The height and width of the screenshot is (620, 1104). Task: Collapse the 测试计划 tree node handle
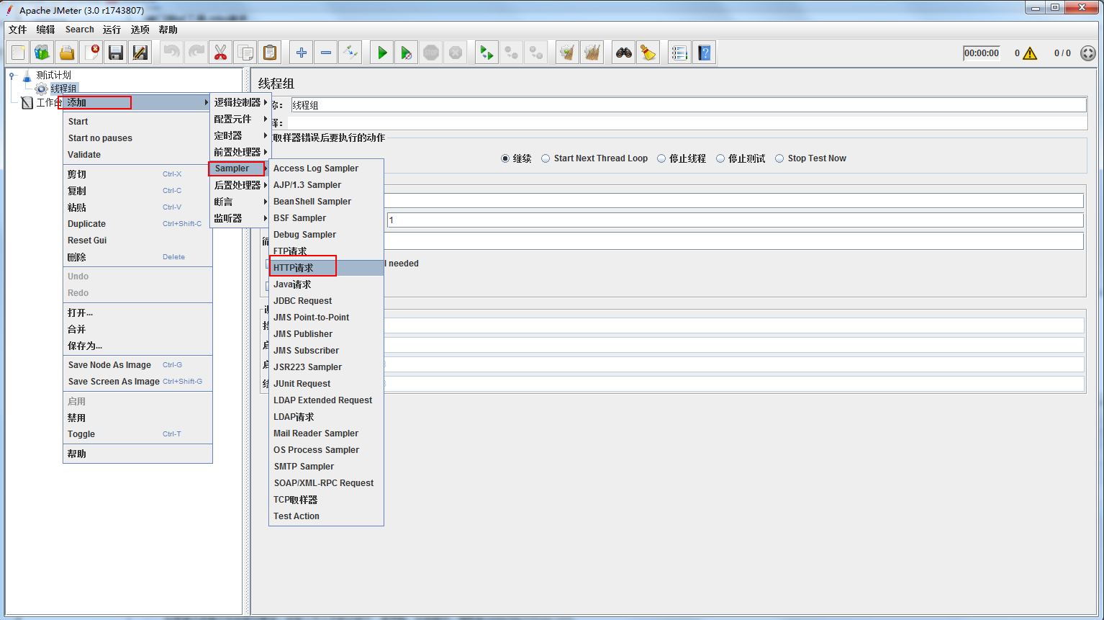[x=12, y=75]
